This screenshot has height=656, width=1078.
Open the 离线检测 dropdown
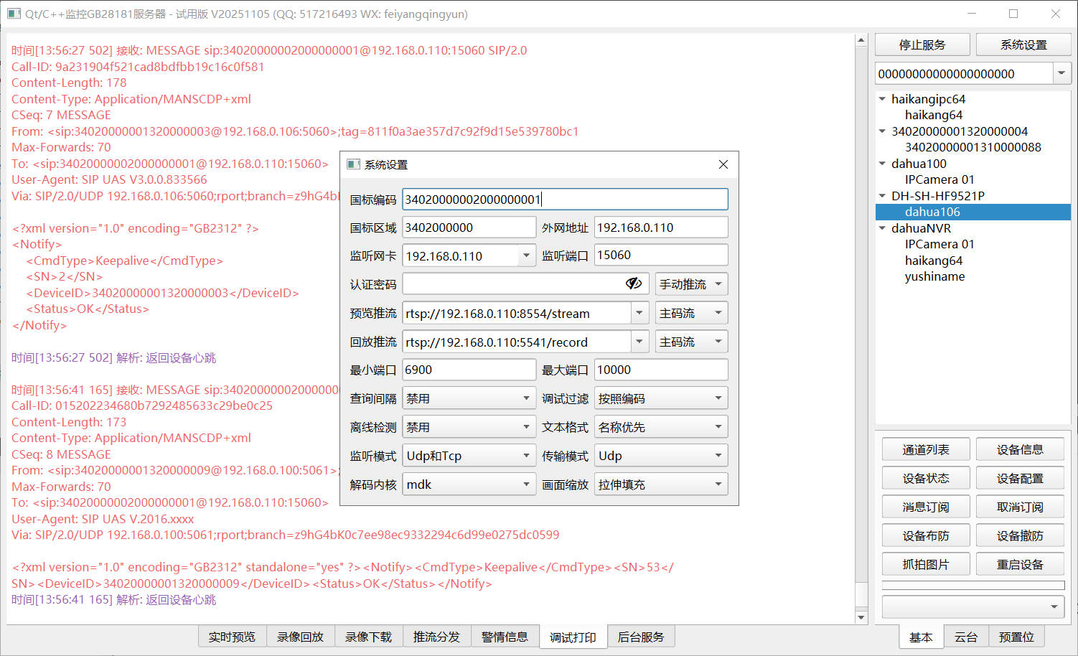click(469, 427)
